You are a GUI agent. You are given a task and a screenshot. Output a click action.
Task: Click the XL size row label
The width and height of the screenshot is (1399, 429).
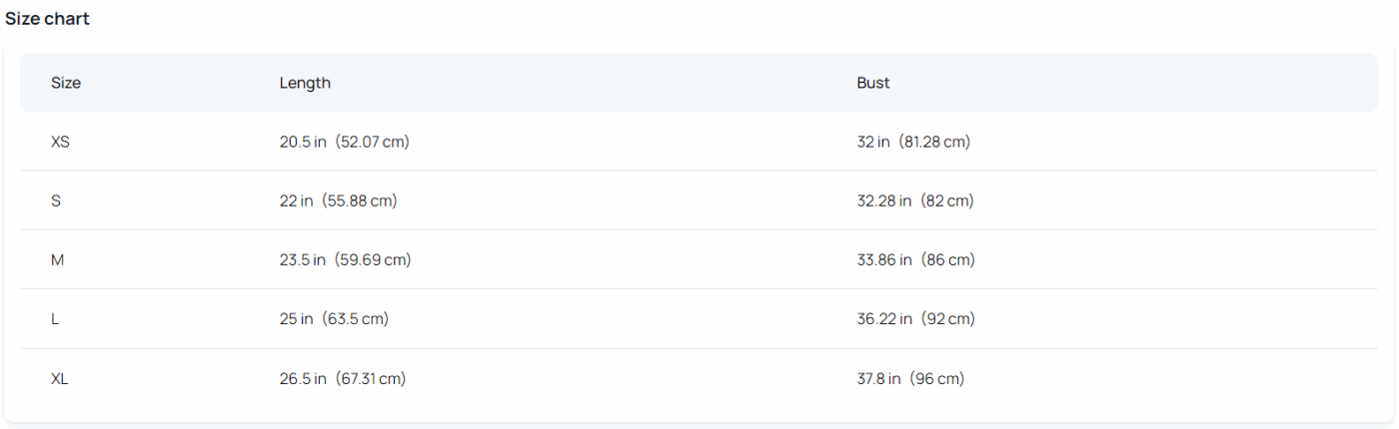[x=60, y=378]
